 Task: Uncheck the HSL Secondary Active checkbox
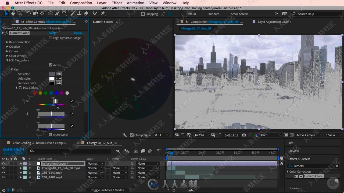click(51, 65)
